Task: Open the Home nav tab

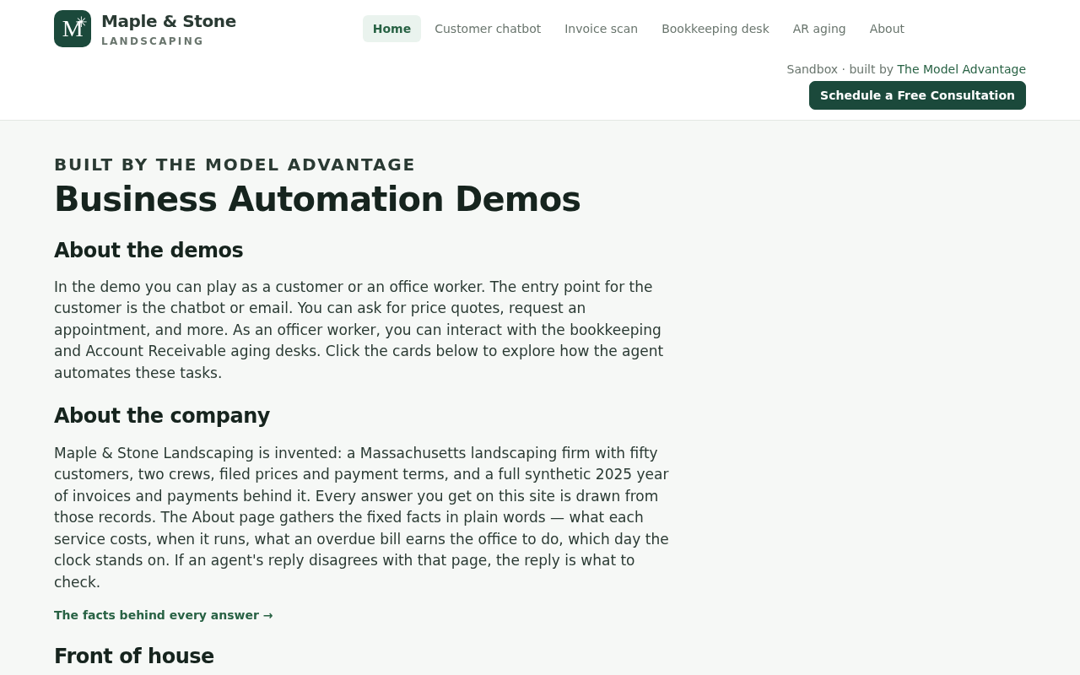Action: point(391,29)
